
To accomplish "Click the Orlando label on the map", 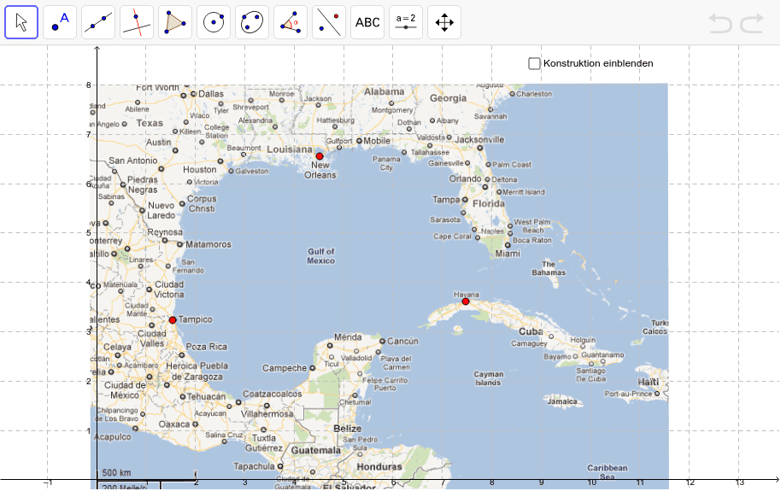I will 465,178.
